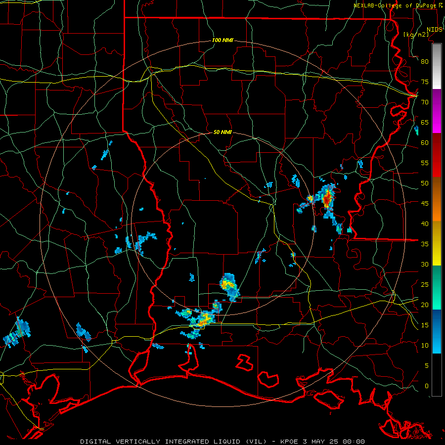Click the magenta-purple segment of the color bar
The height and width of the screenshot is (445, 445).
437,111
